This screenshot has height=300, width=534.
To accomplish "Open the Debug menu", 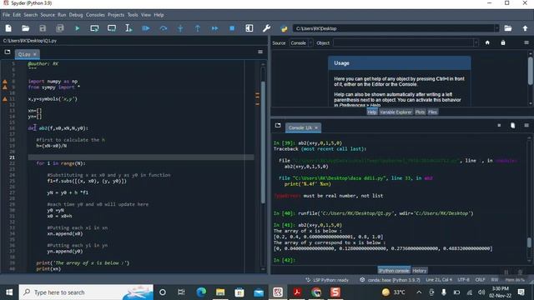I will coord(76,15).
